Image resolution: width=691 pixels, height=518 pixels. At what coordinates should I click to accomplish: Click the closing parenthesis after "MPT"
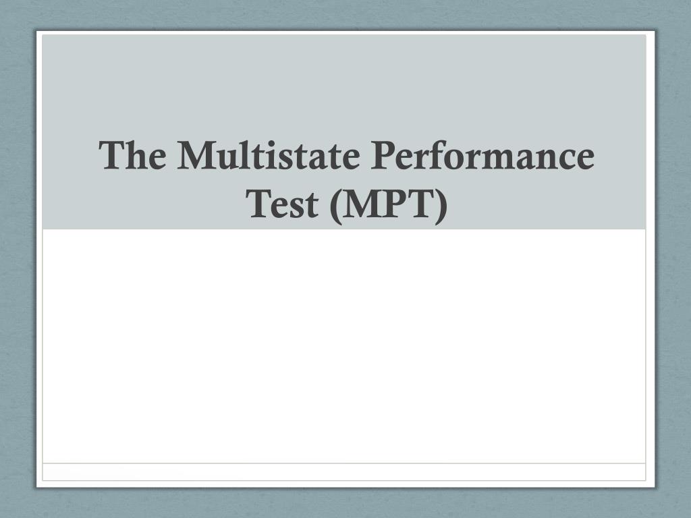point(441,206)
